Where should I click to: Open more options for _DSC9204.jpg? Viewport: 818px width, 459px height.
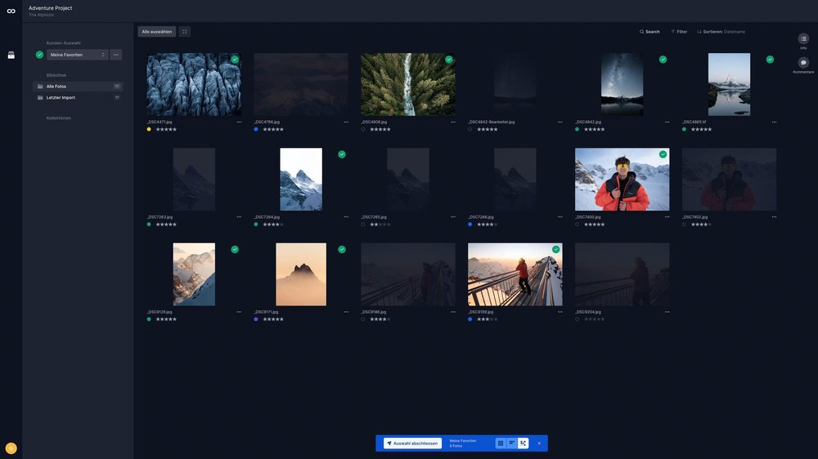(667, 312)
